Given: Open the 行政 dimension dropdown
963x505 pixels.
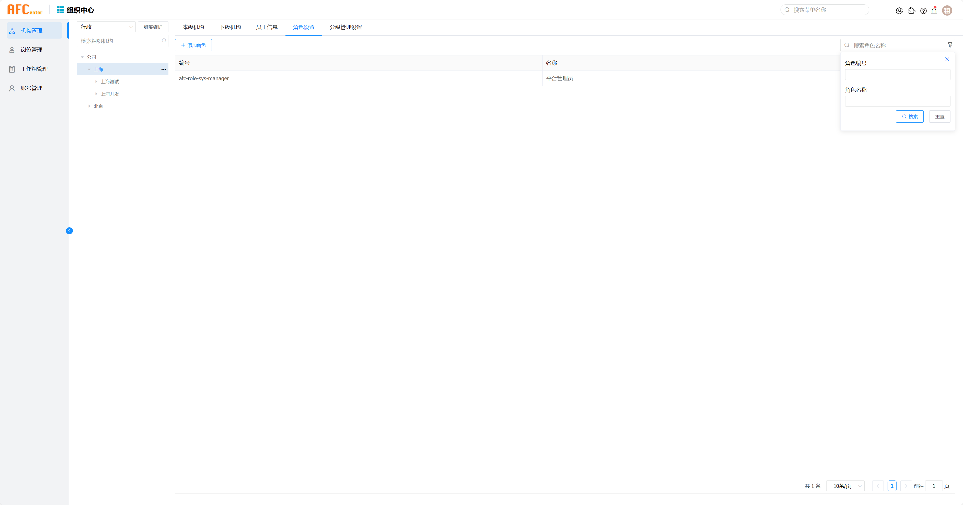Looking at the screenshot, I should (106, 27).
